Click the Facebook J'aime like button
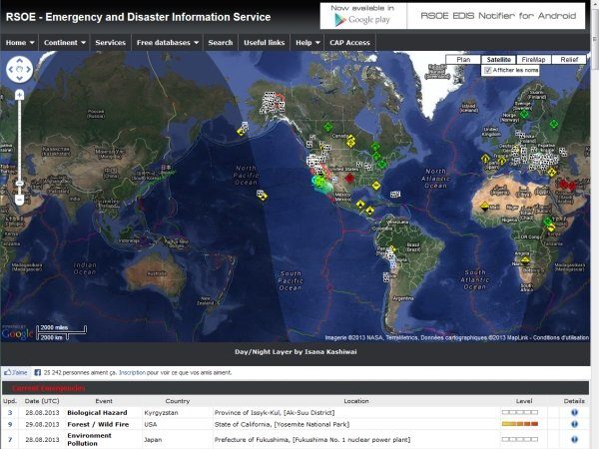Viewport: 599px width, 449px height. pyautogui.click(x=16, y=372)
